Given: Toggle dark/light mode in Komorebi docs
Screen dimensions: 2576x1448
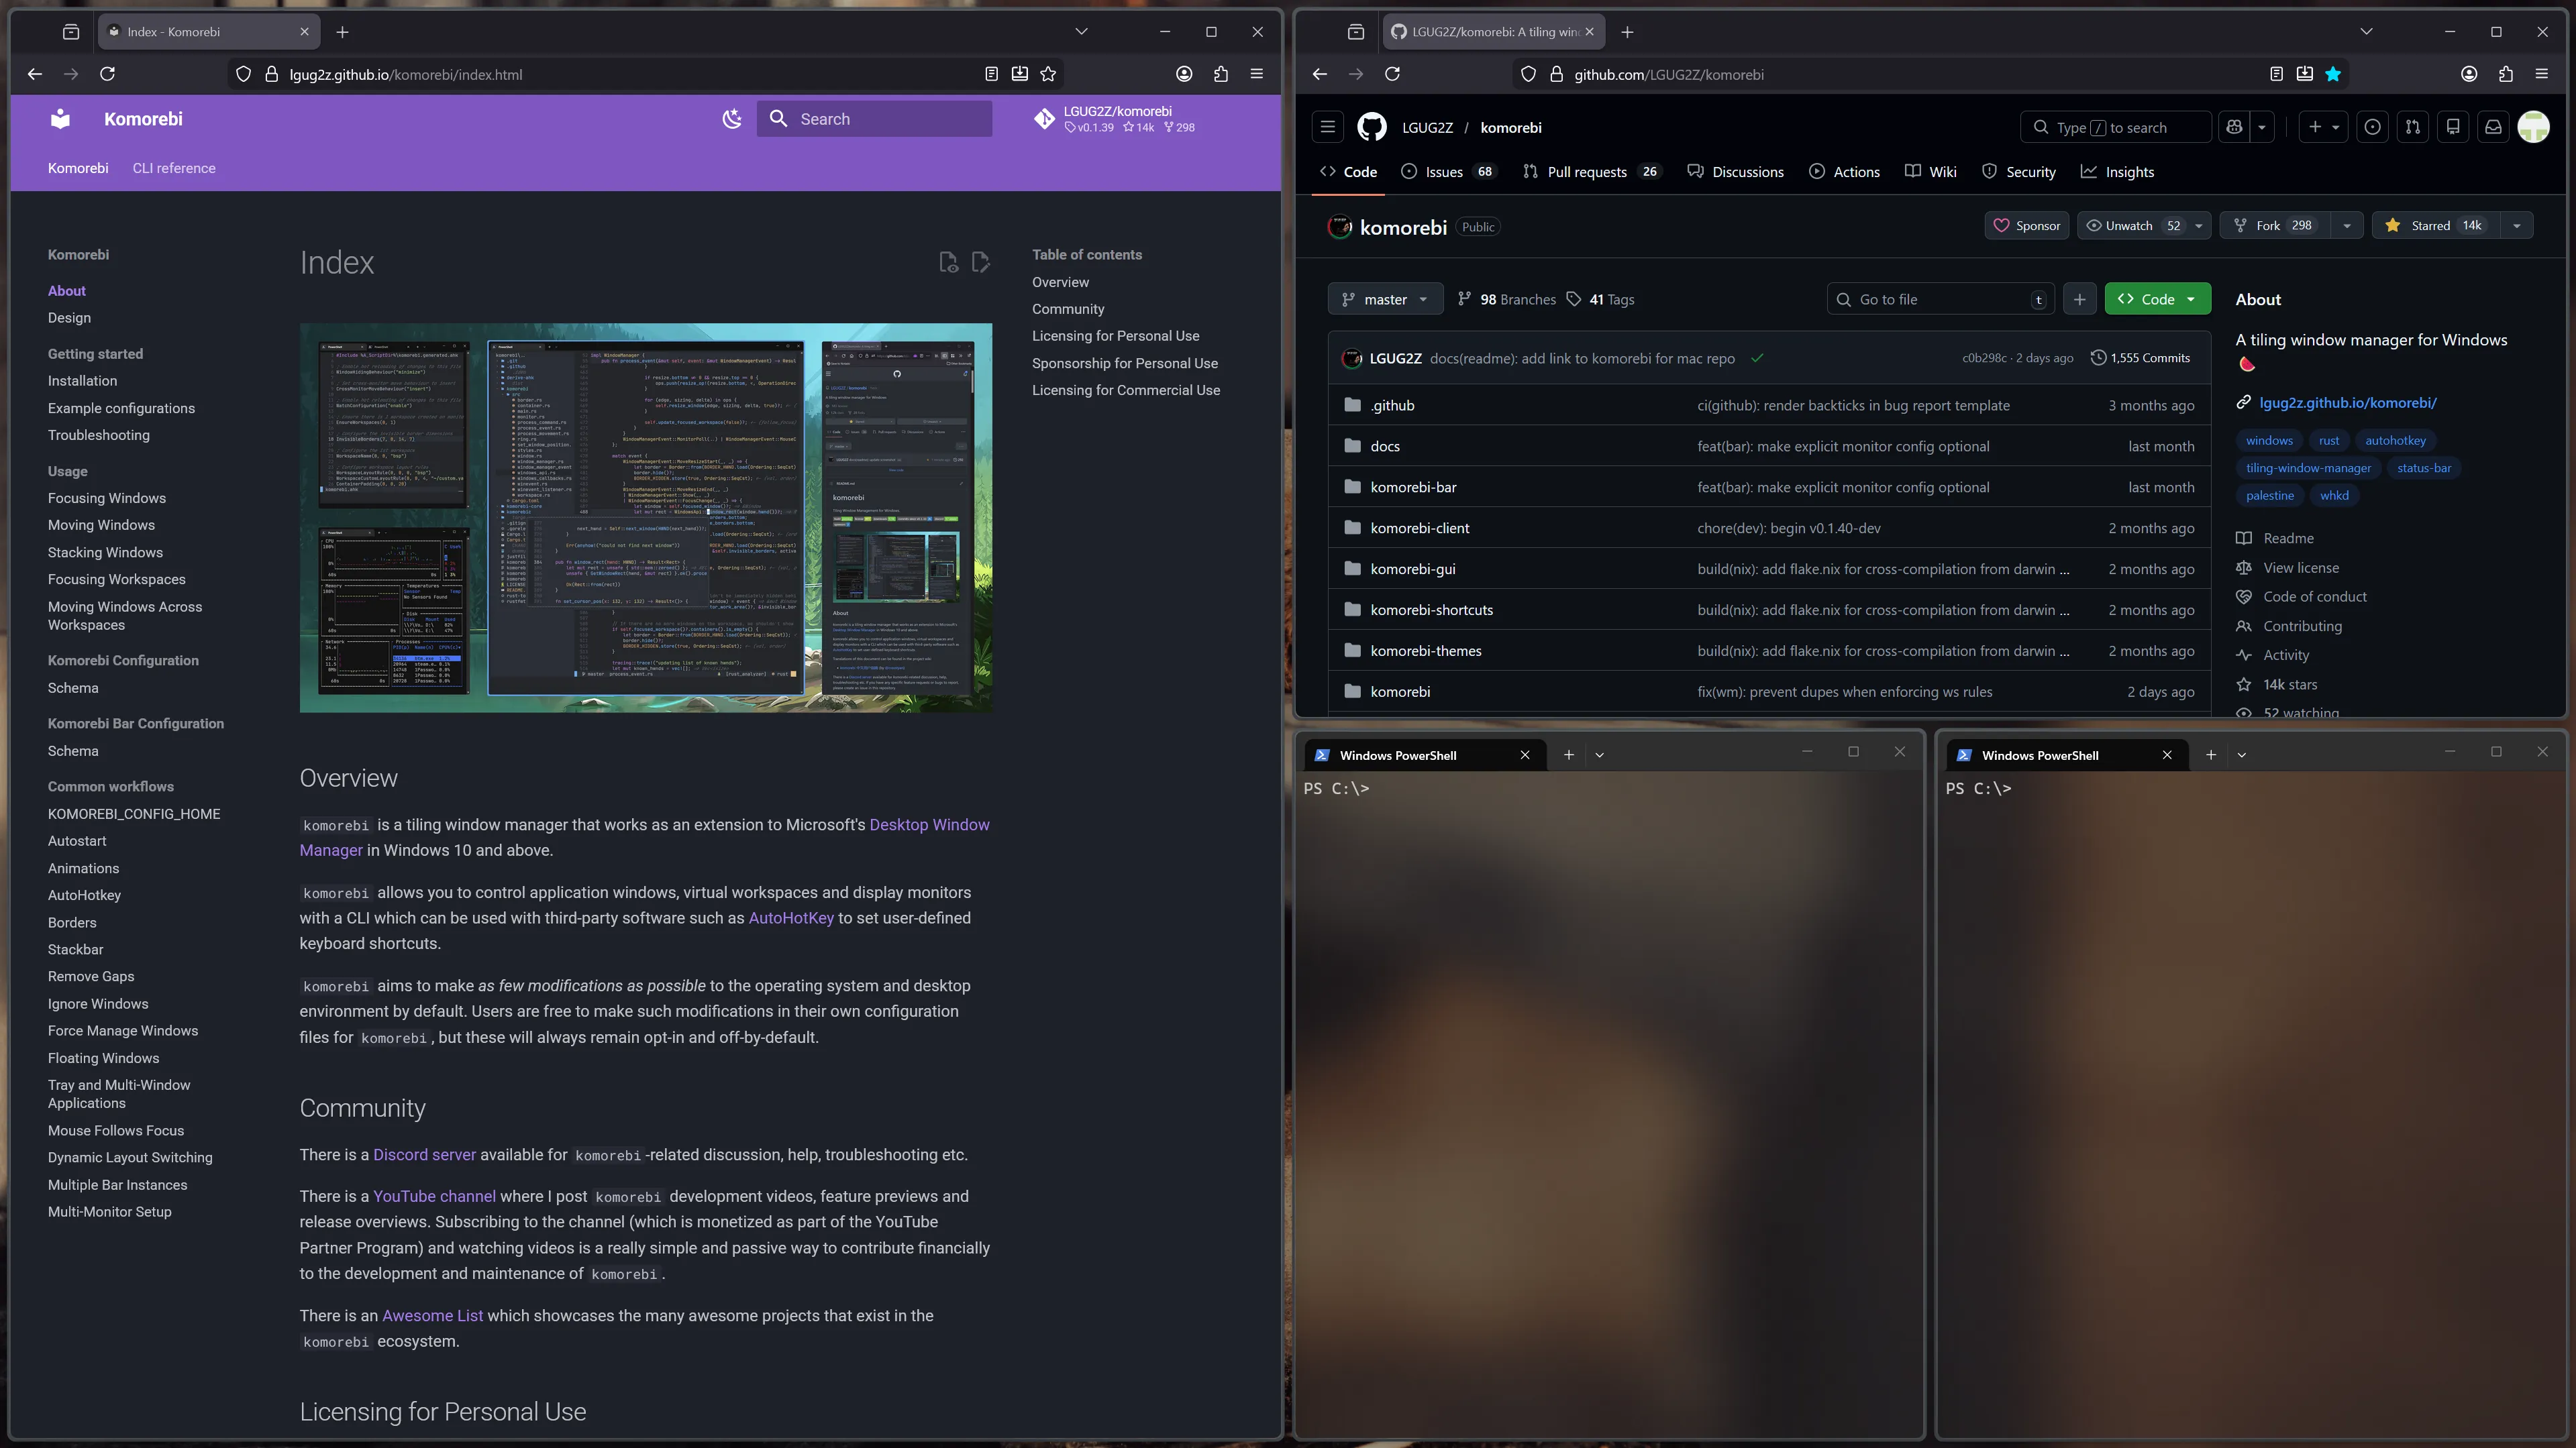Looking at the screenshot, I should pyautogui.click(x=732, y=119).
